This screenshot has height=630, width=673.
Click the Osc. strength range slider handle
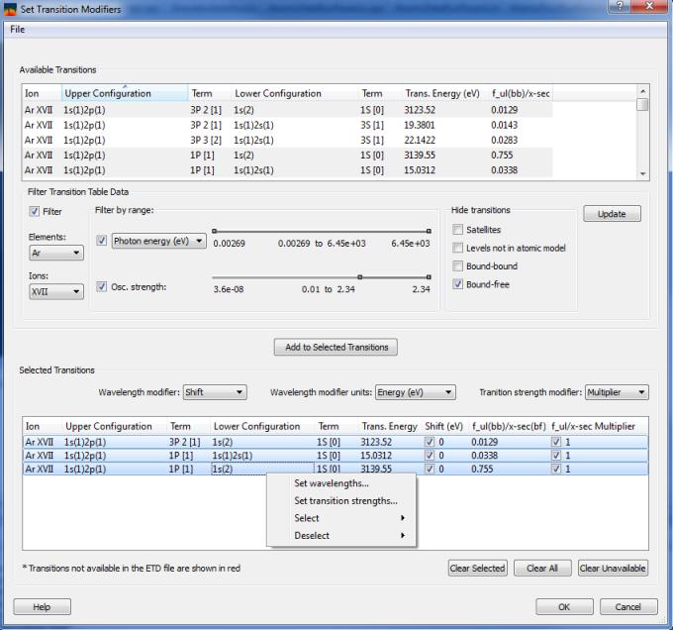pos(360,277)
